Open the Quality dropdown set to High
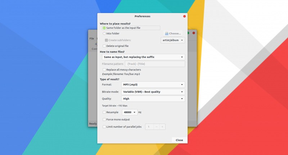 153,99
